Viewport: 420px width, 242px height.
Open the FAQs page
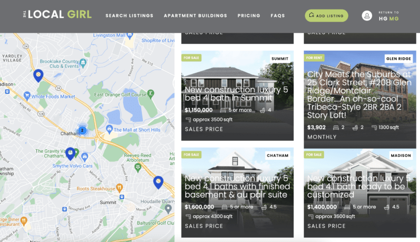pos(278,16)
